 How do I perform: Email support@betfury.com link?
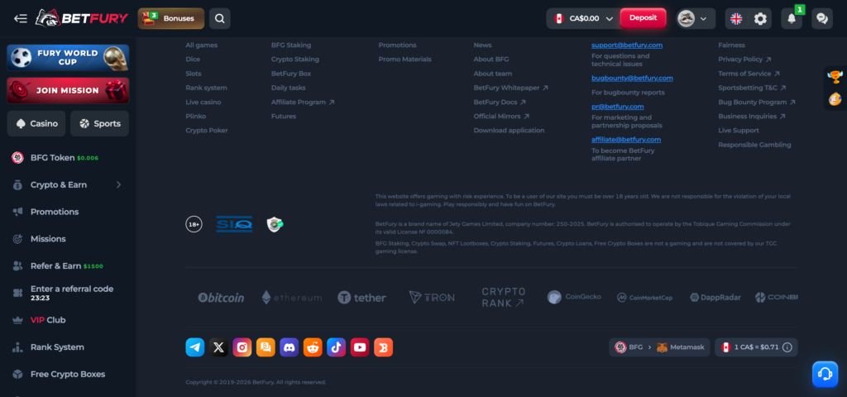(627, 45)
